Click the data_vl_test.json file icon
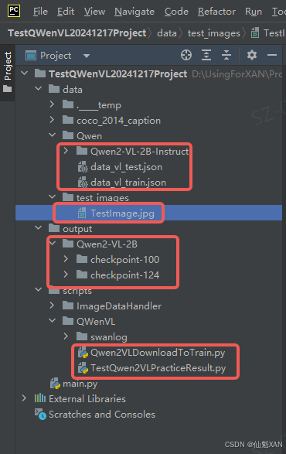The image size is (286, 454). (x=83, y=167)
